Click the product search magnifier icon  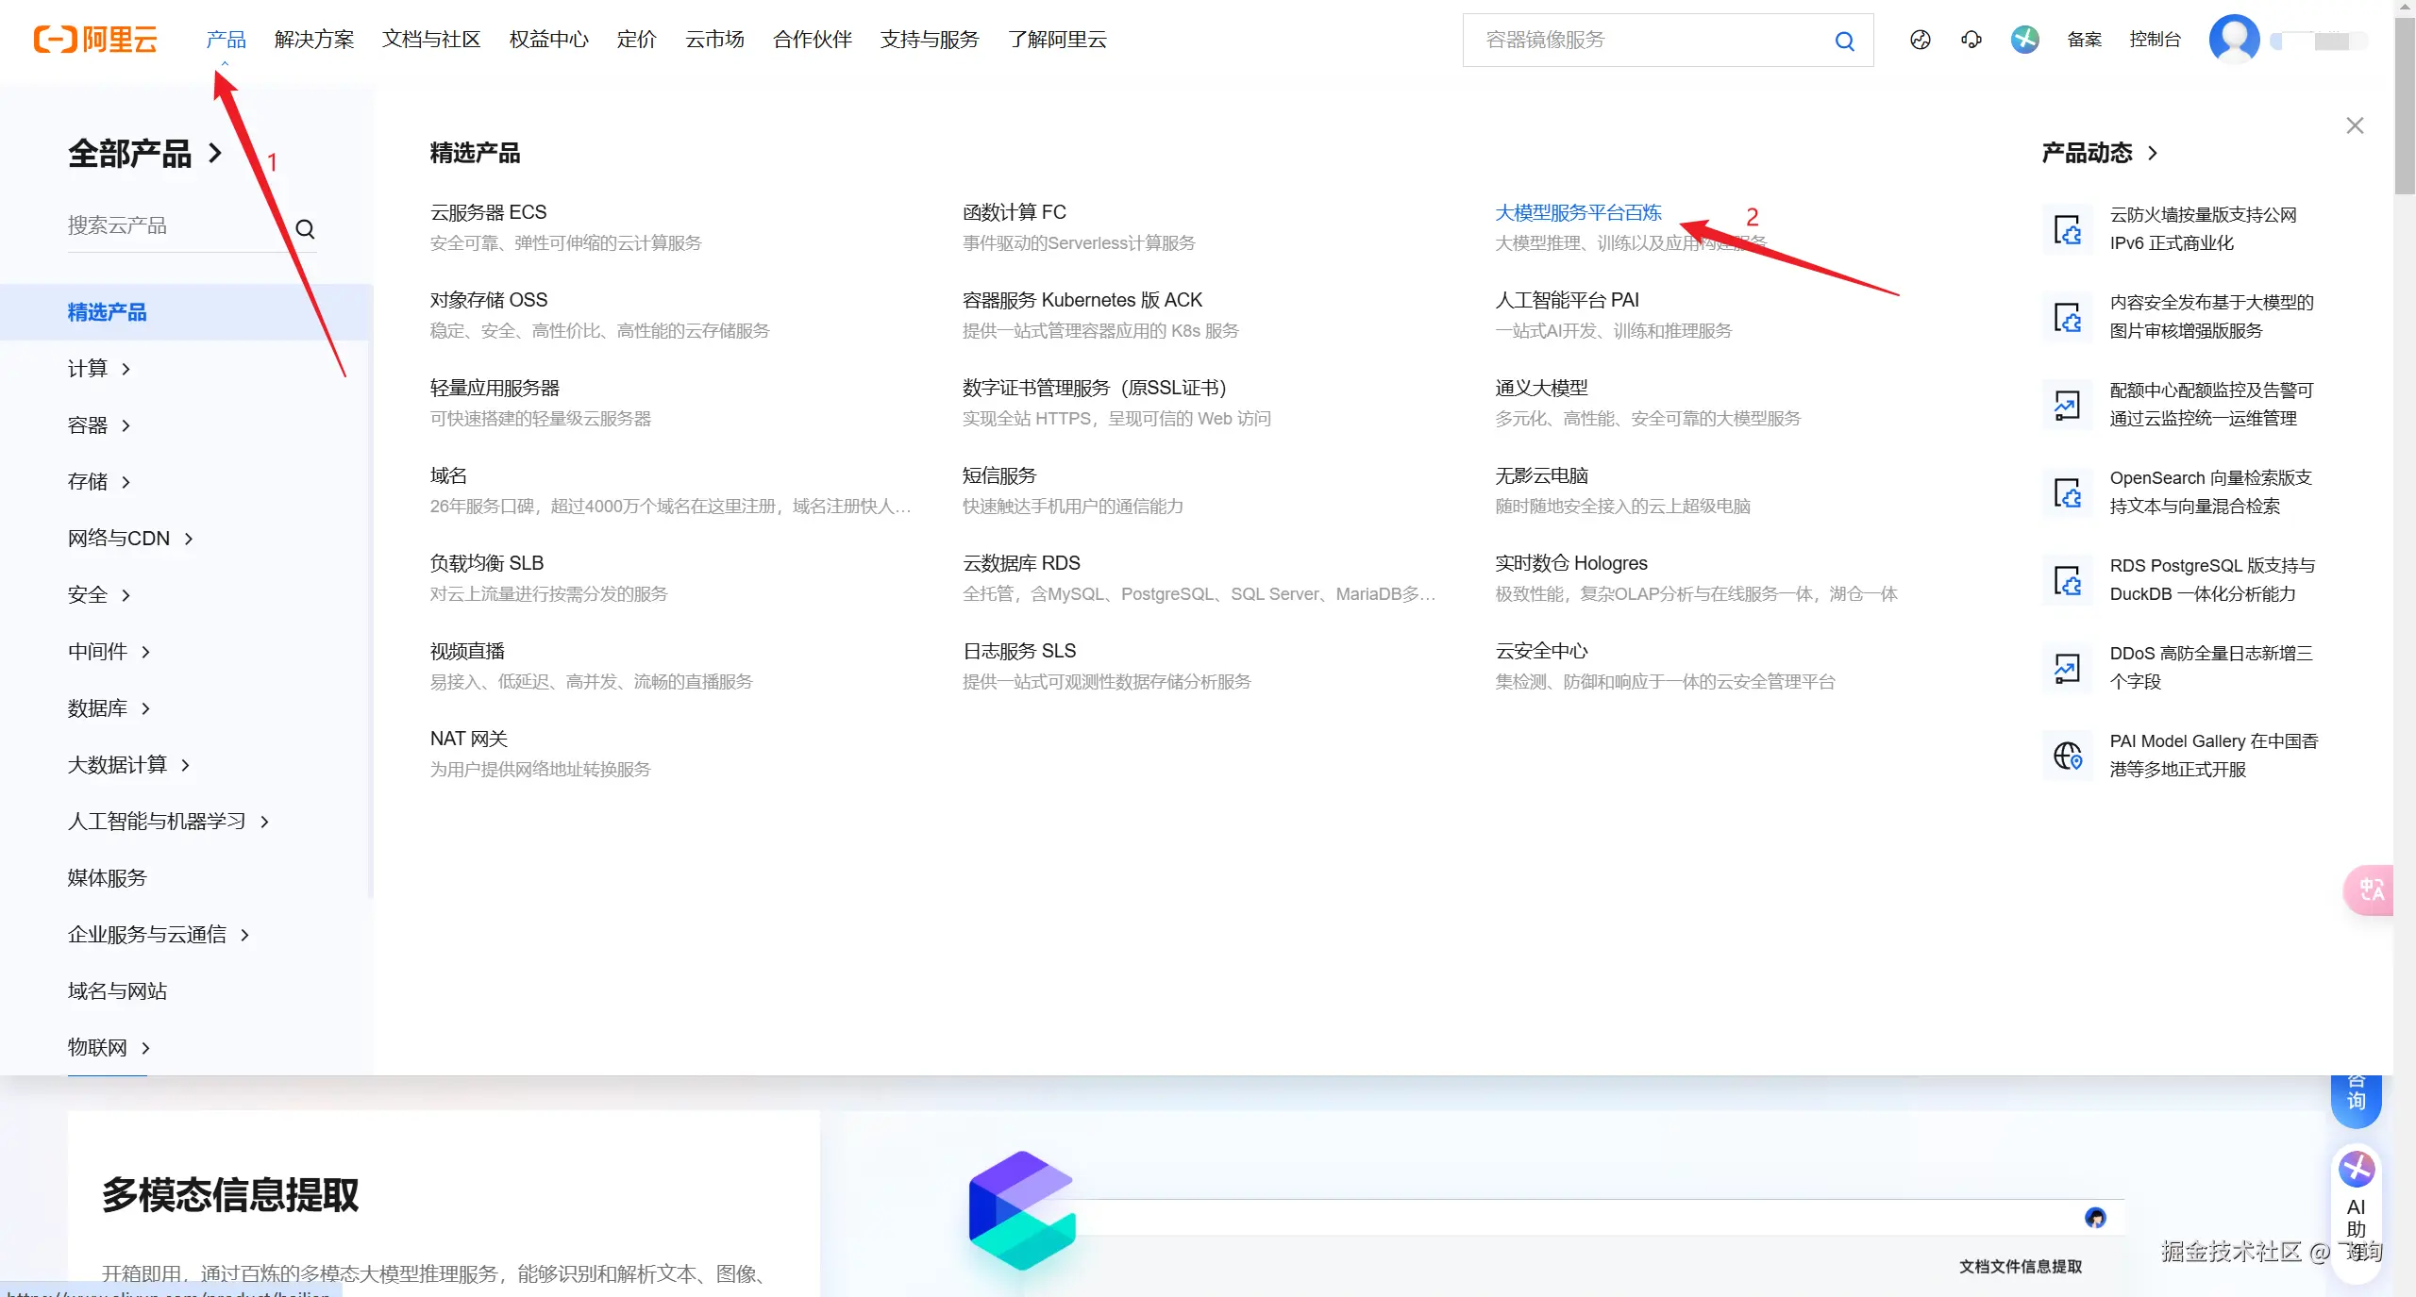(x=305, y=228)
